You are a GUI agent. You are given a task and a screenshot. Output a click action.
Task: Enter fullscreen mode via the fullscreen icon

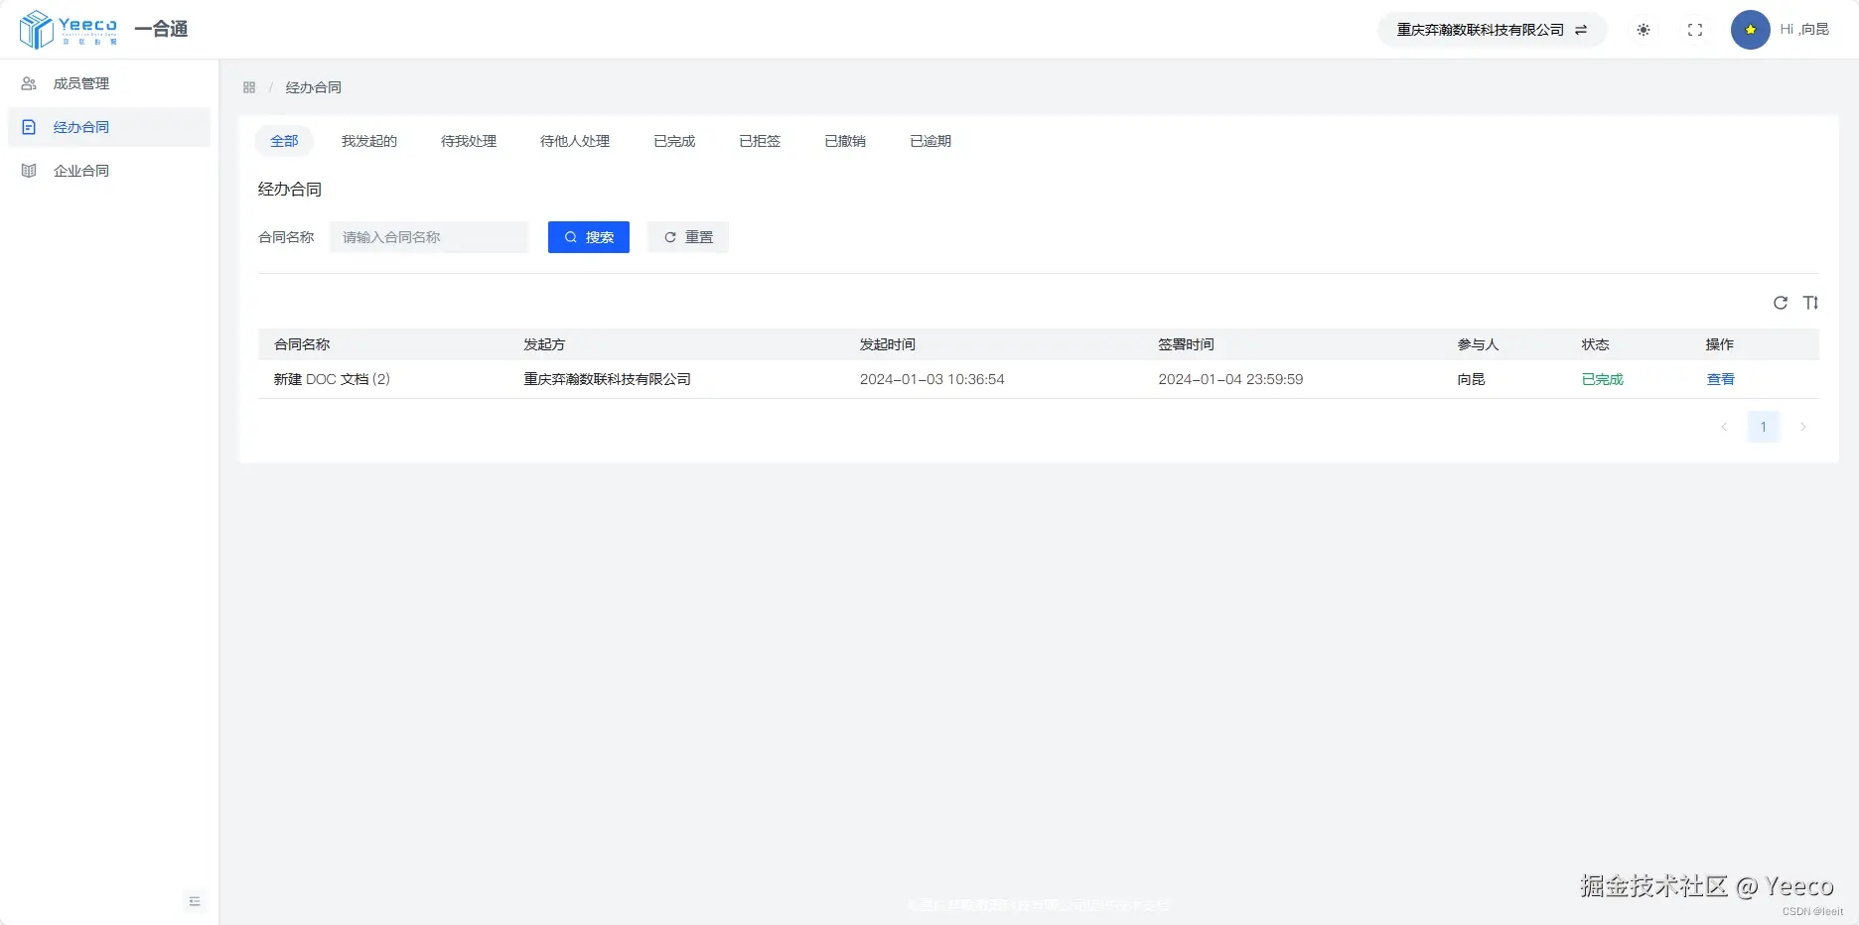pyautogui.click(x=1695, y=30)
